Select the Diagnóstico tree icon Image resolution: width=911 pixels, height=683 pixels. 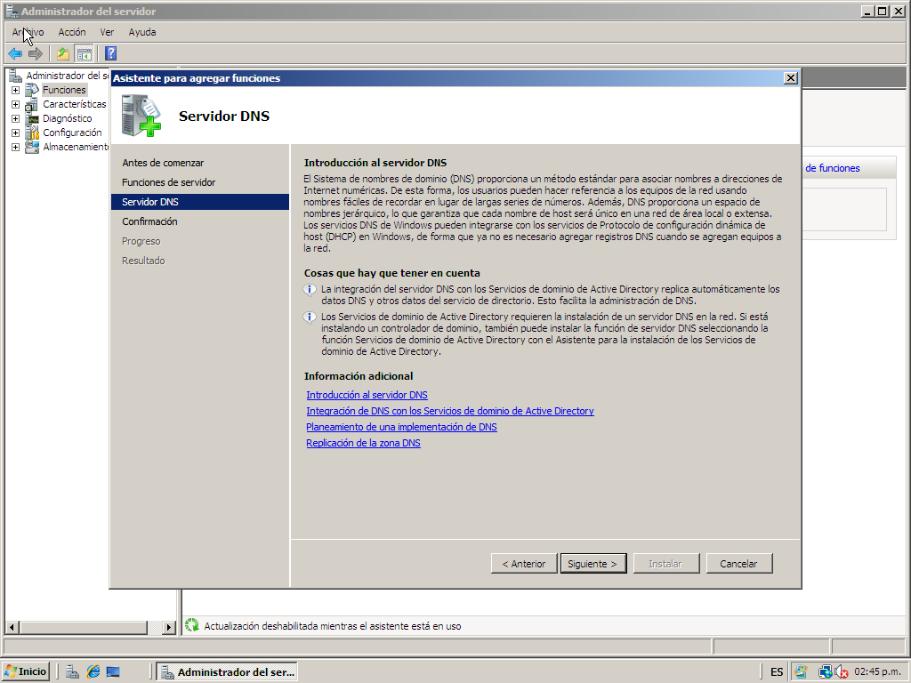[x=33, y=118]
